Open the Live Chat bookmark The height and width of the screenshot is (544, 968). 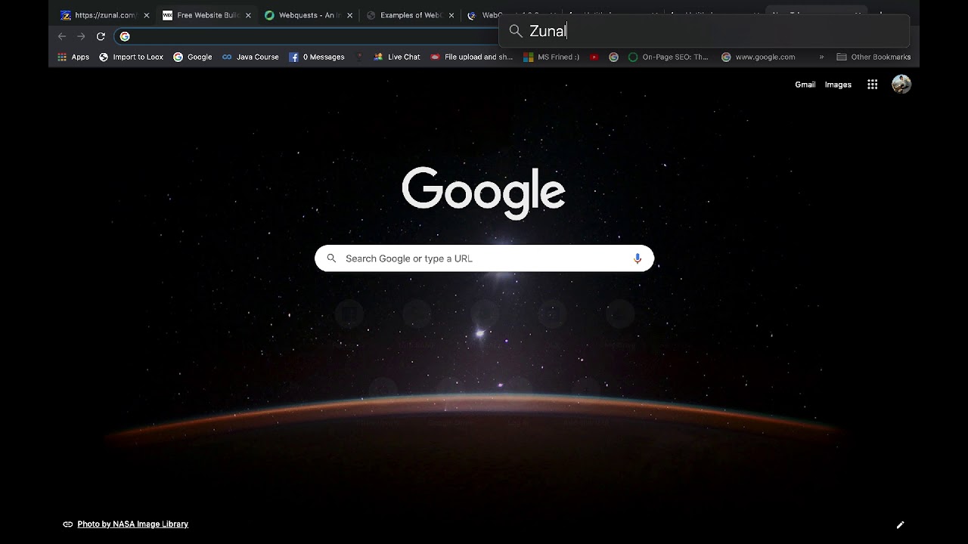(396, 57)
